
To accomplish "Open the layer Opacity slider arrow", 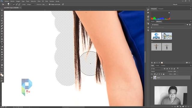I will tap(178, 71).
